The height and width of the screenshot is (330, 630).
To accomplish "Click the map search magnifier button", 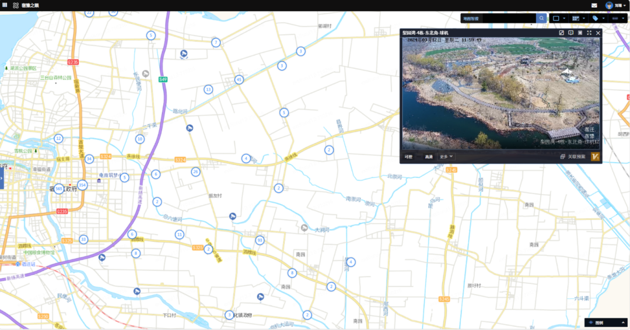I will click(541, 19).
